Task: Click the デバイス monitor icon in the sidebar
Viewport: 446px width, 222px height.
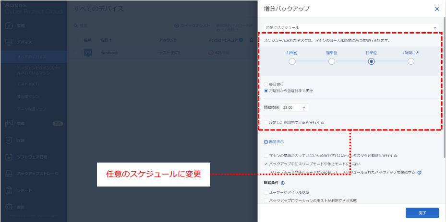Action: tap(9, 42)
